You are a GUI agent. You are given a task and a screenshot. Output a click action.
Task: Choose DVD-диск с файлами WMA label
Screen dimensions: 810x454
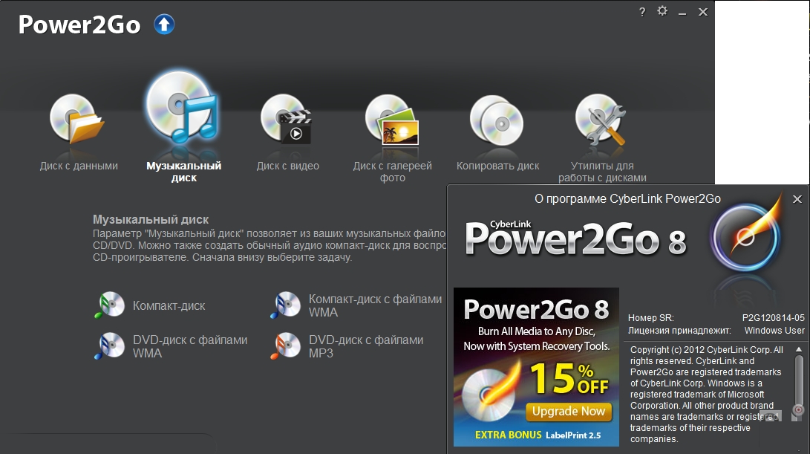pos(190,346)
